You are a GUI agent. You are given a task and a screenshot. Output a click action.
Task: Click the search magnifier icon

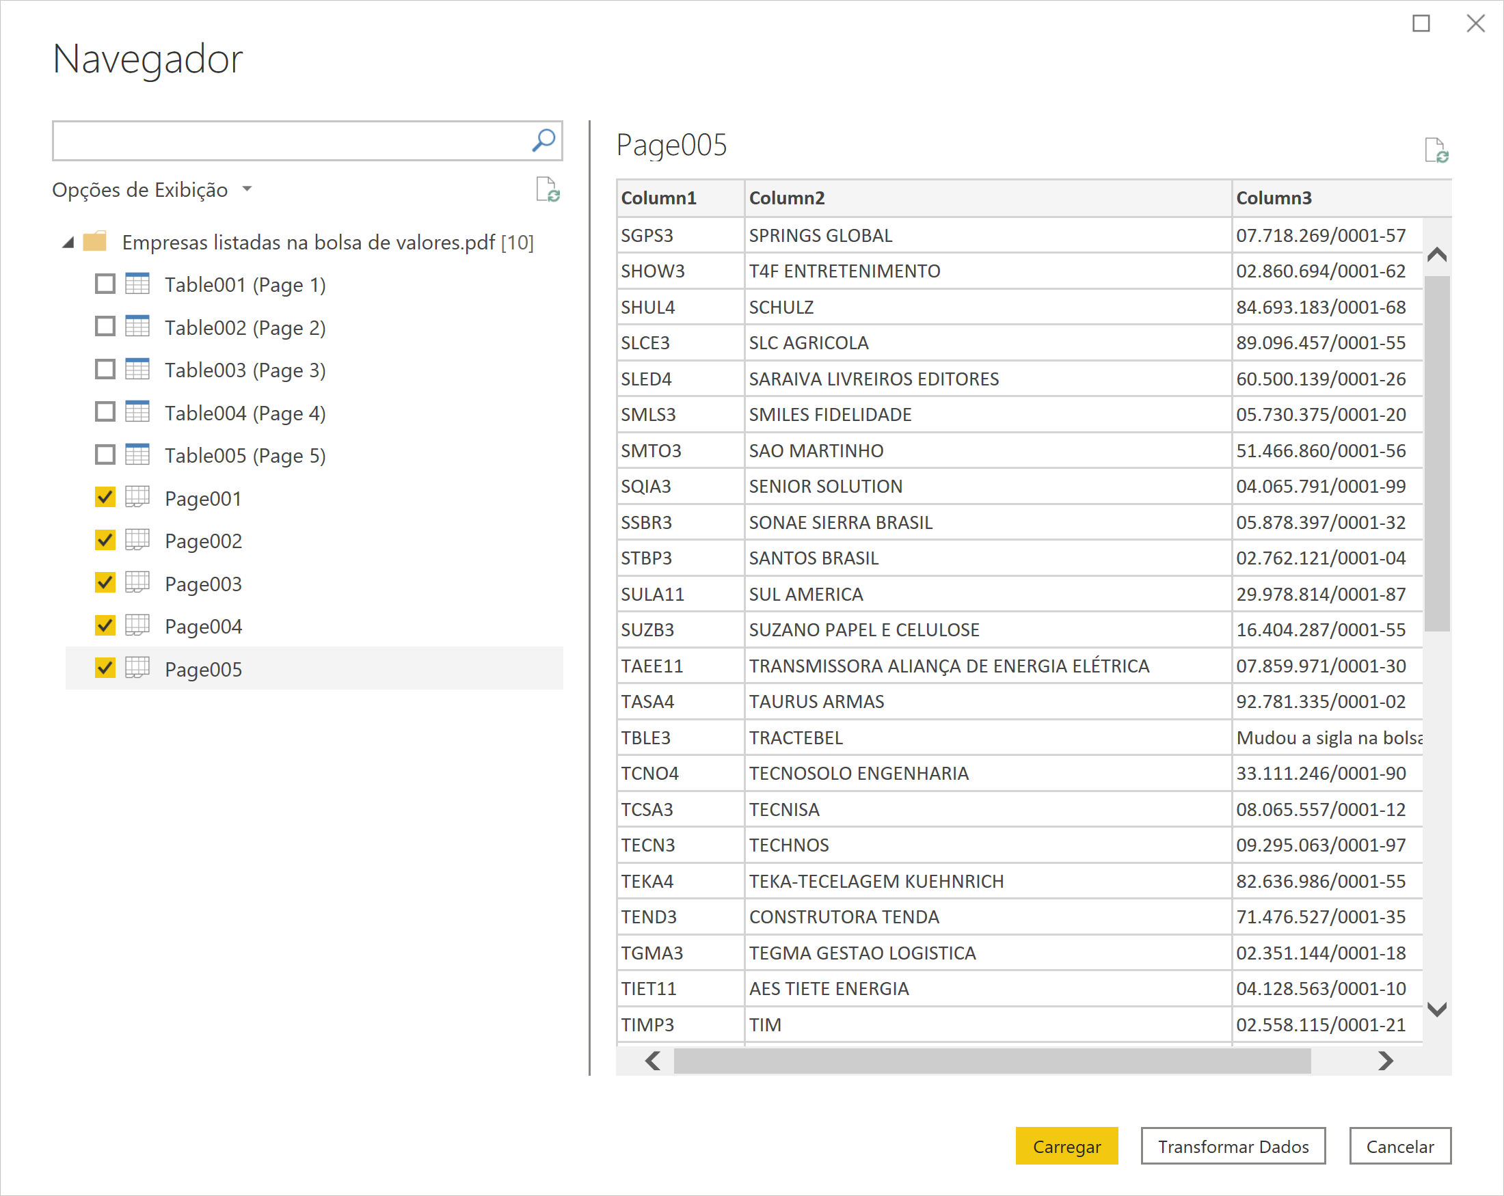tap(543, 141)
